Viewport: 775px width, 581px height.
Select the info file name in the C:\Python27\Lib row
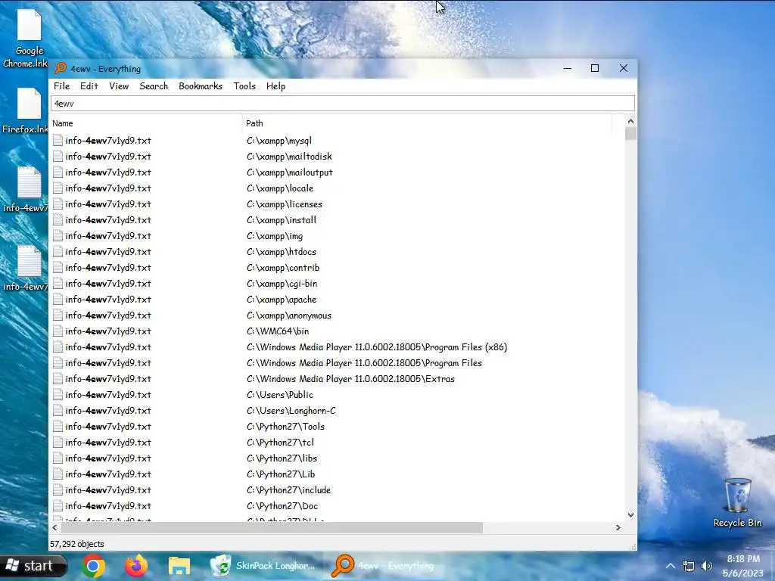click(x=108, y=474)
